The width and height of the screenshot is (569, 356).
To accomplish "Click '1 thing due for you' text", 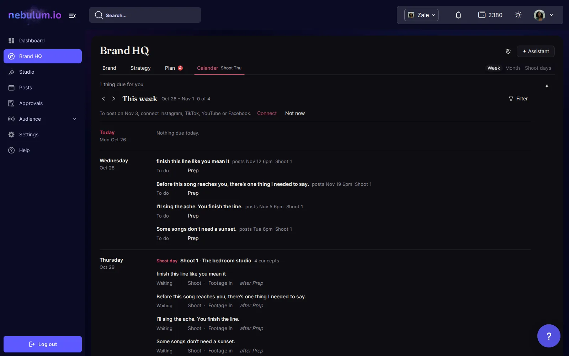I will 121,84.
